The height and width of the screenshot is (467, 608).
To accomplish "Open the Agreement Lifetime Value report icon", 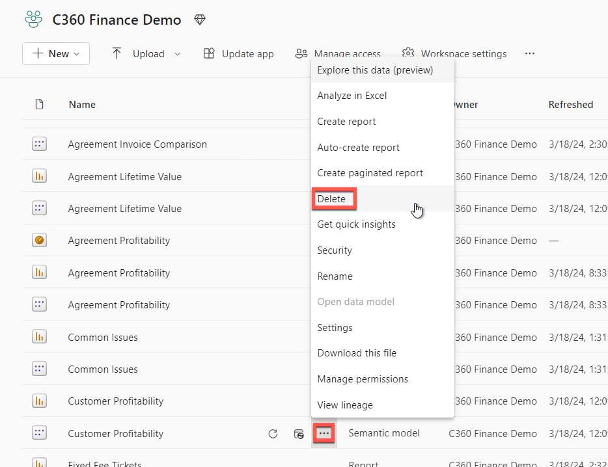I will (x=40, y=176).
